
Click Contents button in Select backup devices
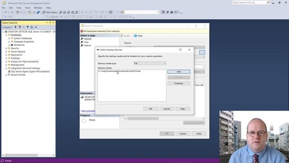click(179, 83)
